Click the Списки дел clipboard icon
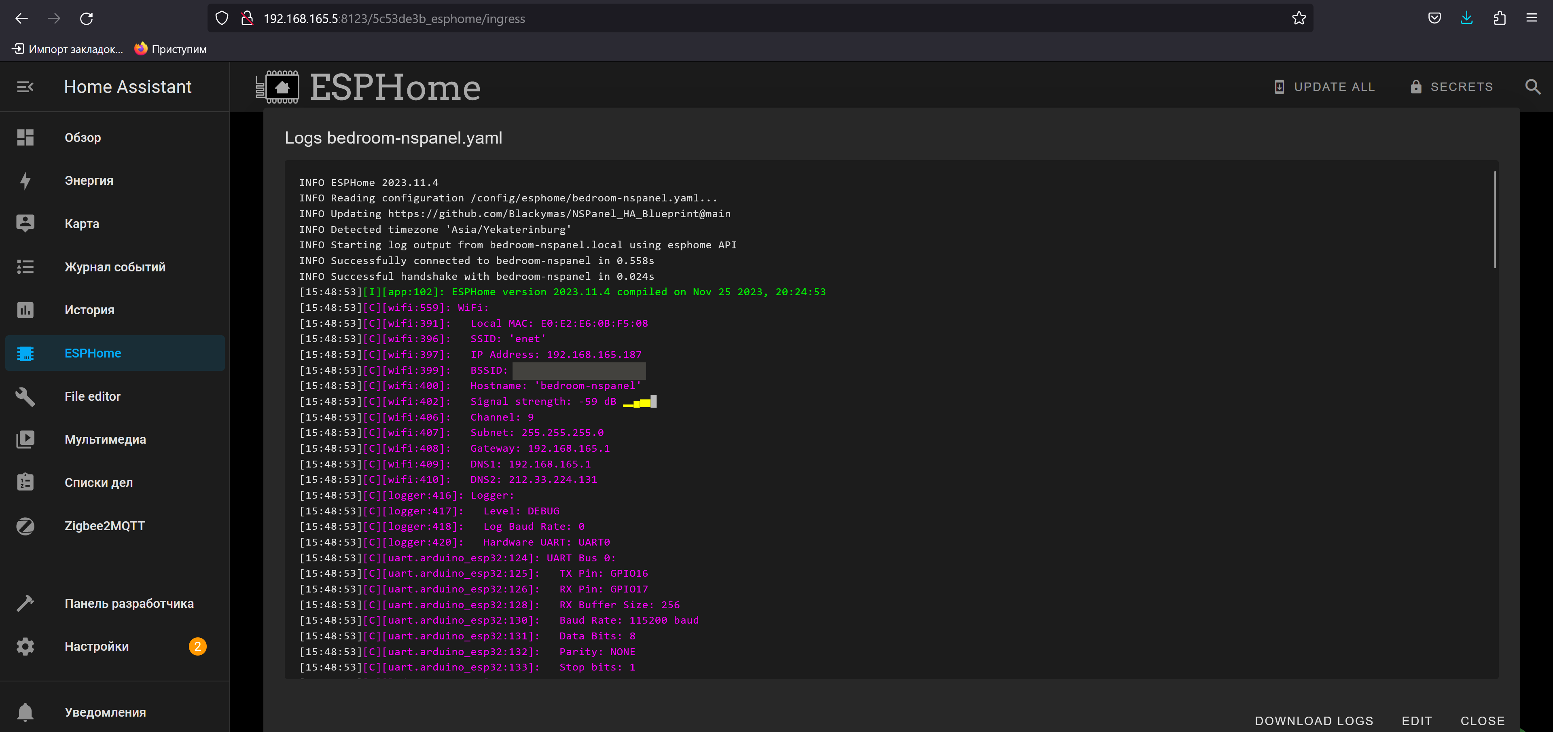 [x=25, y=482]
